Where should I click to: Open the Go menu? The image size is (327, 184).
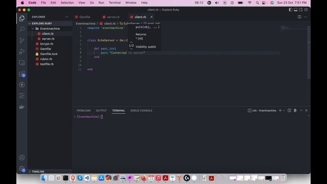coord(92,3)
